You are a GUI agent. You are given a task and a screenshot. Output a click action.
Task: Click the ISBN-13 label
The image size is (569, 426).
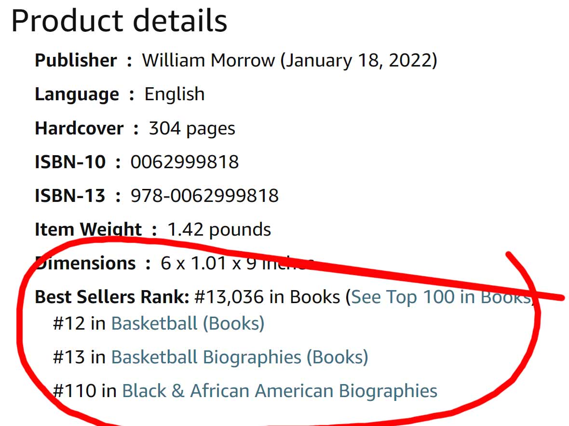coord(70,196)
